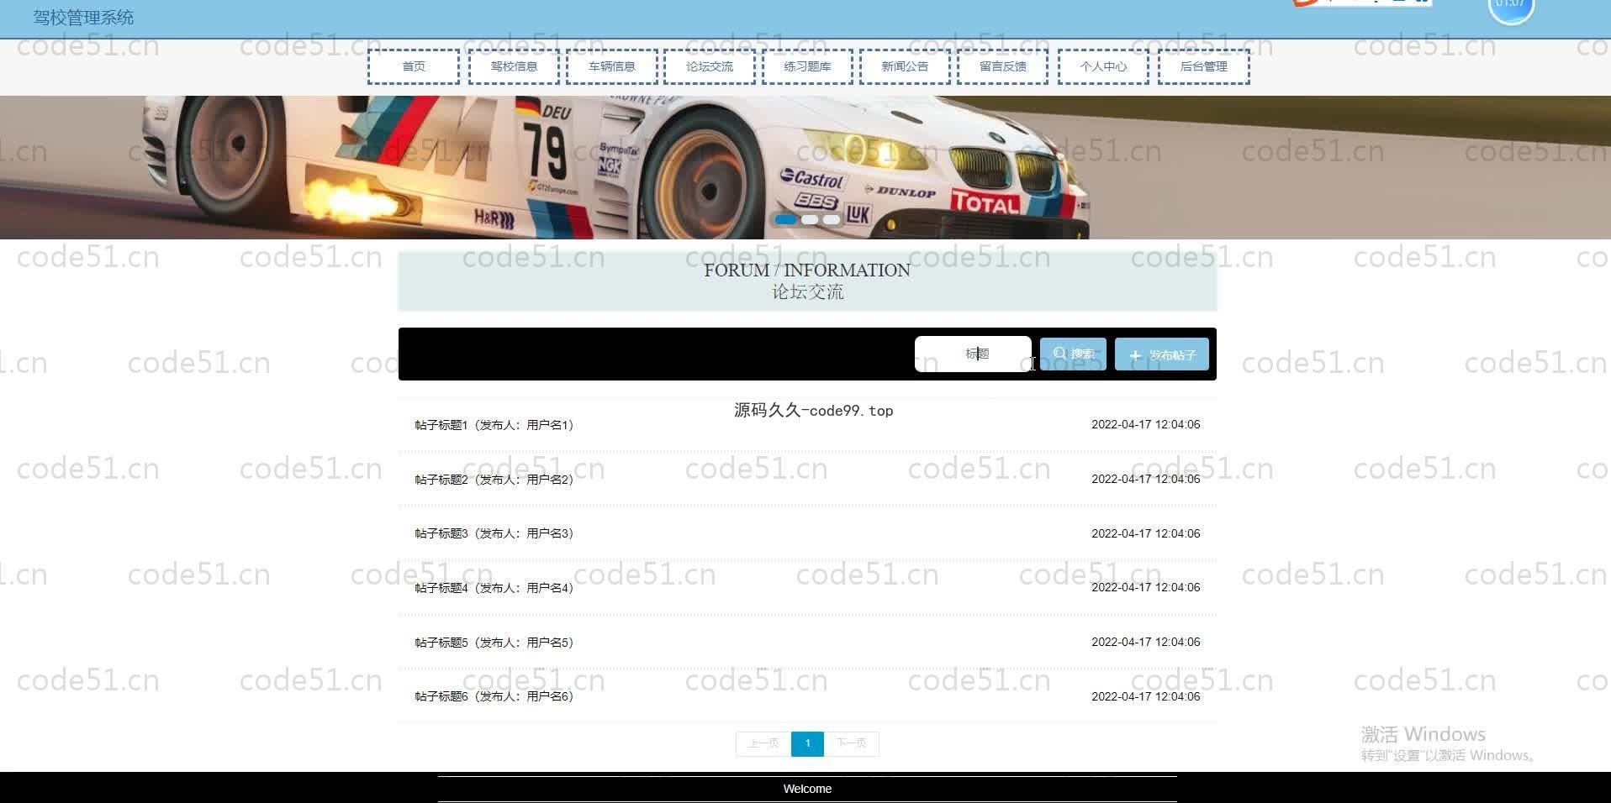The height and width of the screenshot is (803, 1611).
Task: Select the first blue carousel indicator dot
Action: [x=785, y=219]
